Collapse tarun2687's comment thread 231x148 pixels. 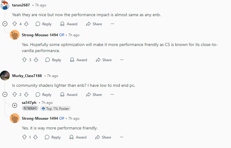(x=5, y=24)
